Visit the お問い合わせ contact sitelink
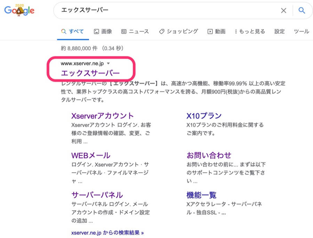Viewport: 313px width, 238px height. (x=209, y=155)
